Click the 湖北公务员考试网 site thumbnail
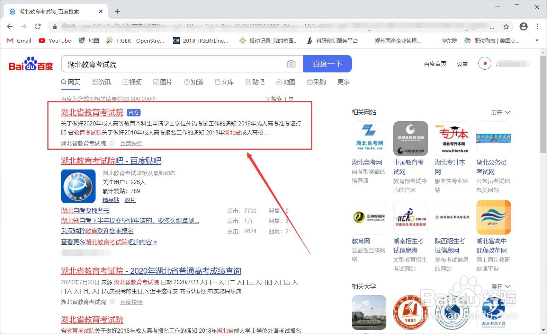The image size is (547, 334). coord(494,139)
